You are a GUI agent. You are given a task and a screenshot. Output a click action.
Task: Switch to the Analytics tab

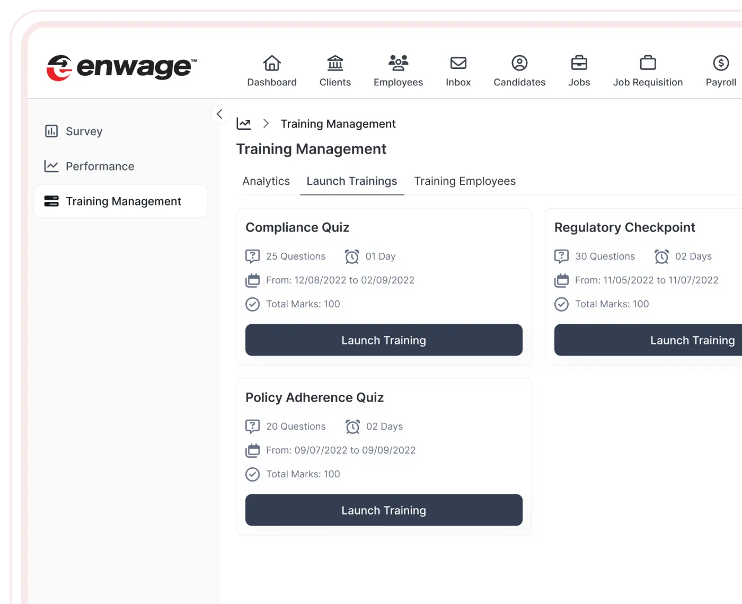click(266, 181)
